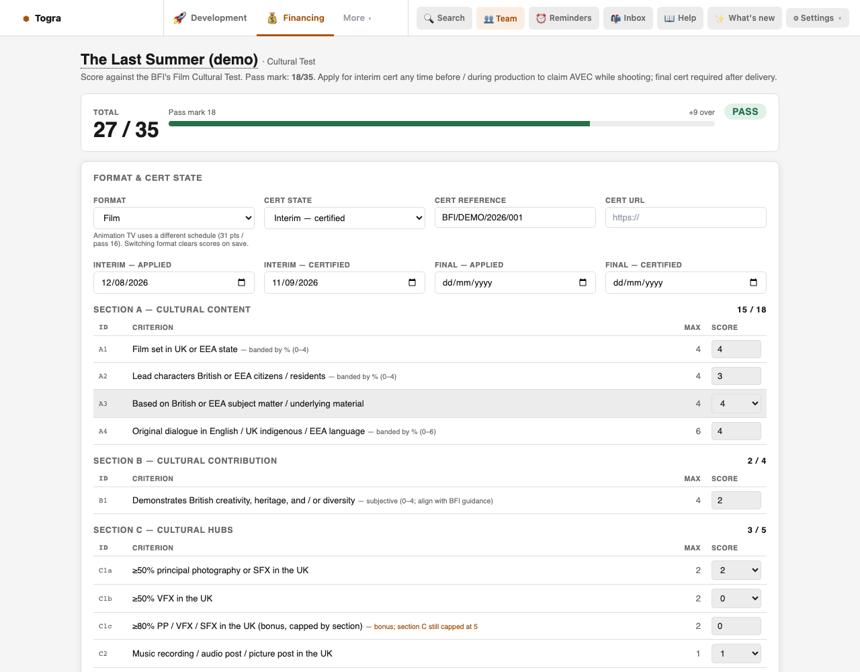
Task: Click the gear icon in Settings
Action: coord(796,18)
